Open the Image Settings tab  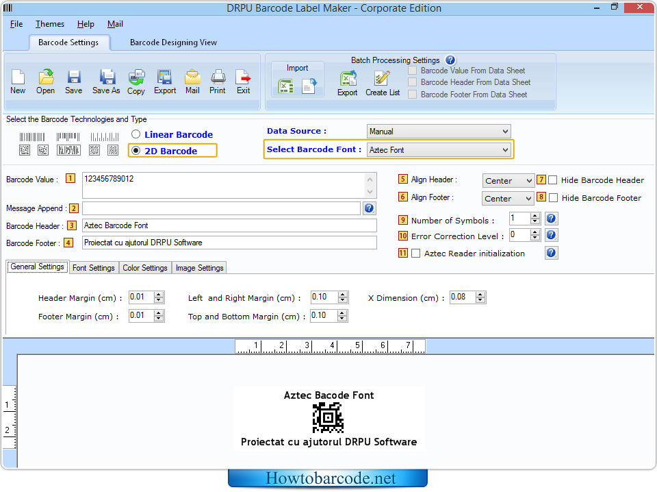(199, 268)
